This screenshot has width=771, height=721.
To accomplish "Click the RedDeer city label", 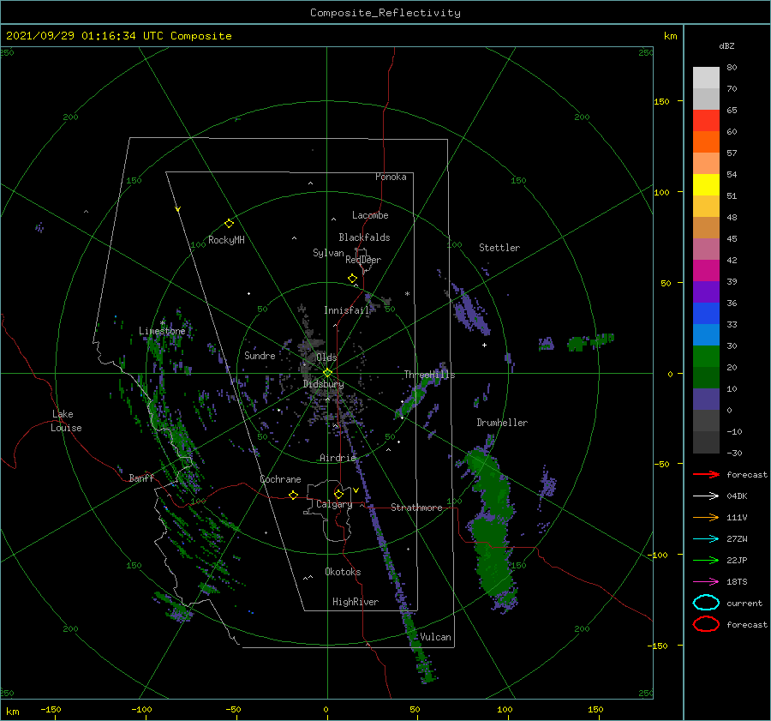I will pos(363,260).
